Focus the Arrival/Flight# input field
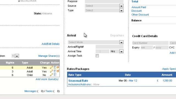 click(109, 47)
